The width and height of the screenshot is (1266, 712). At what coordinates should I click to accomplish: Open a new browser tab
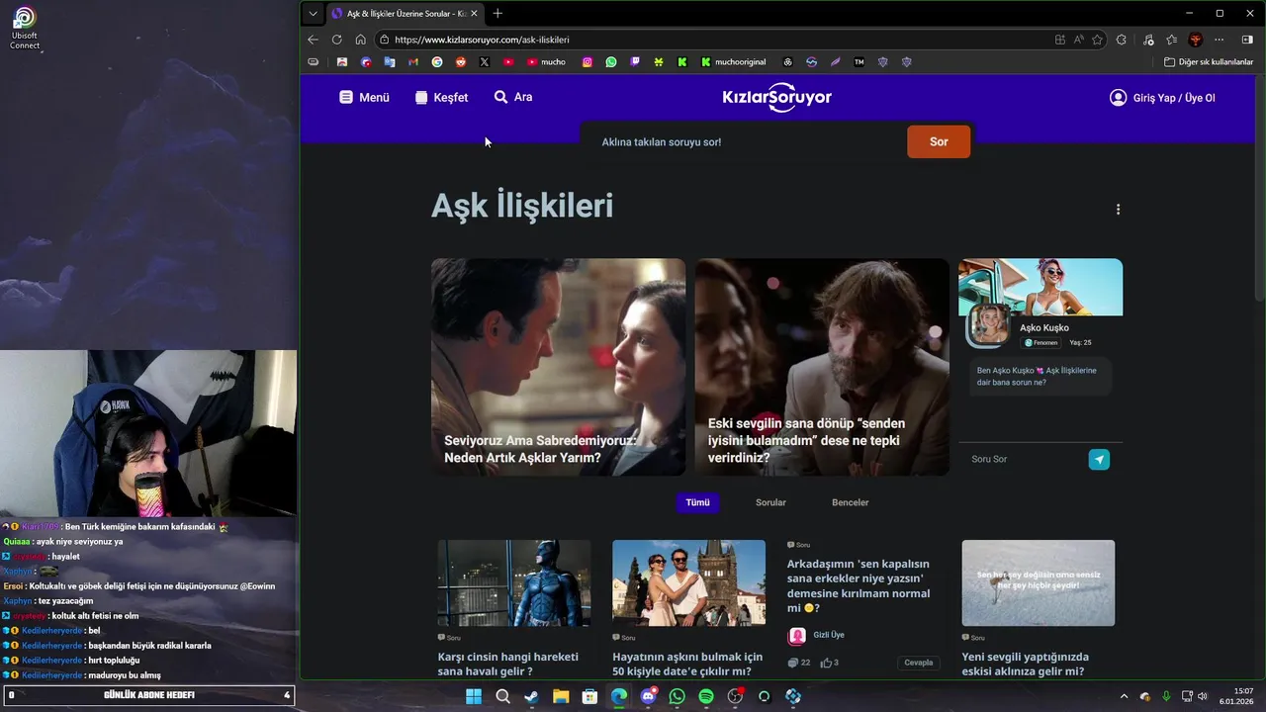[497, 13]
